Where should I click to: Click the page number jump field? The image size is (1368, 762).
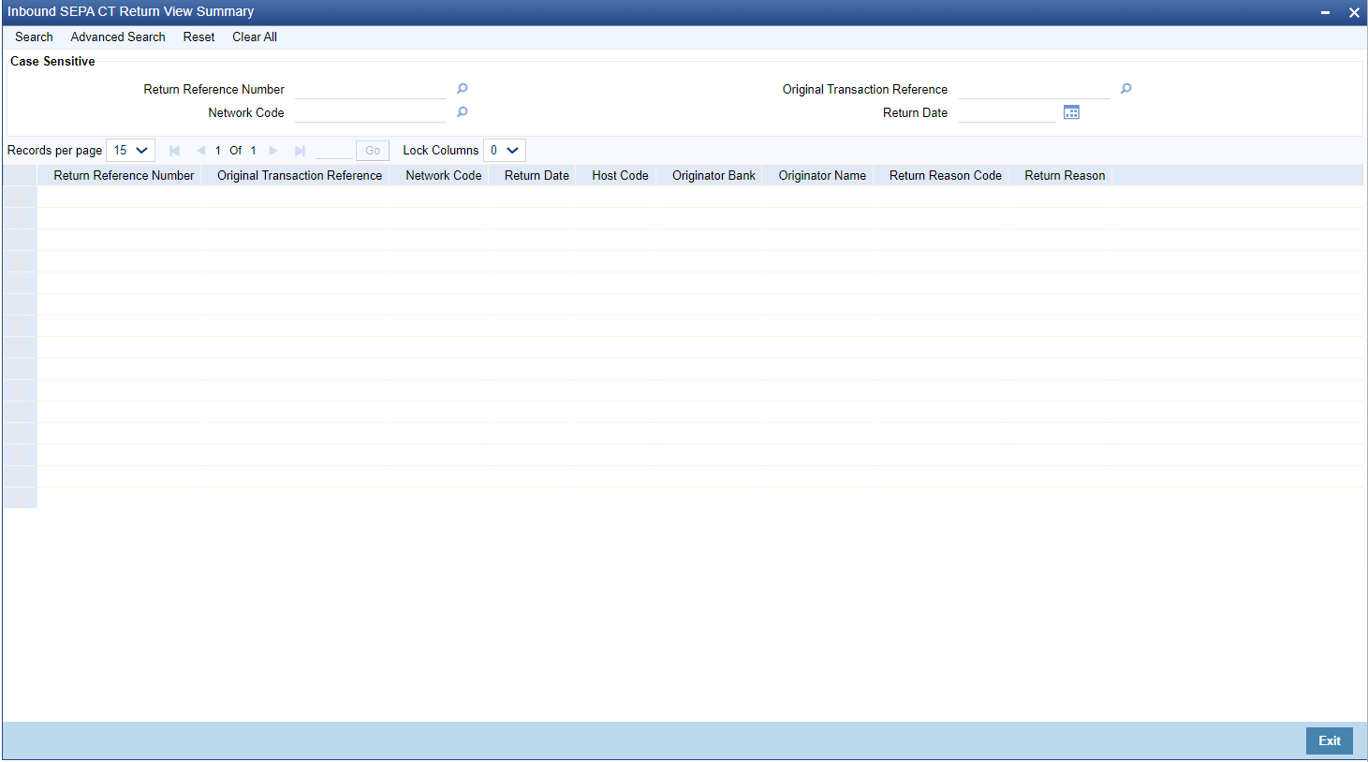pos(334,151)
